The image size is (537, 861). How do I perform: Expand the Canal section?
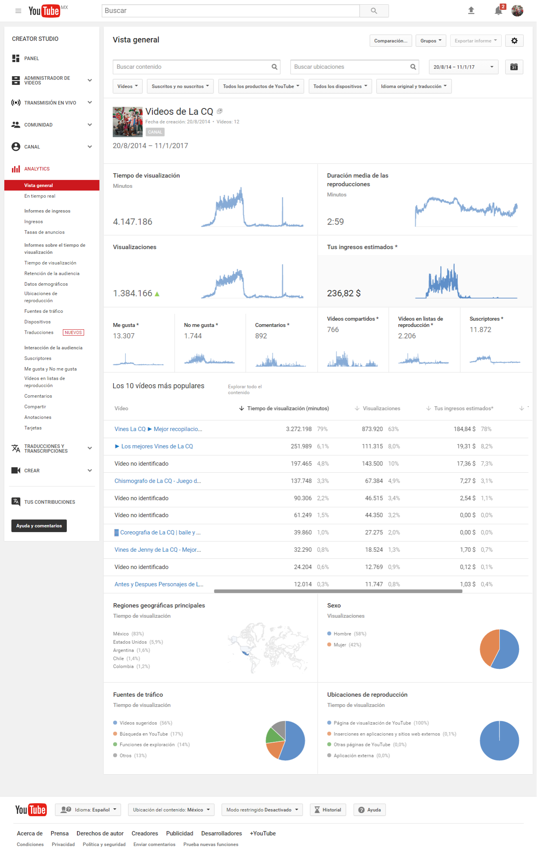click(x=90, y=147)
